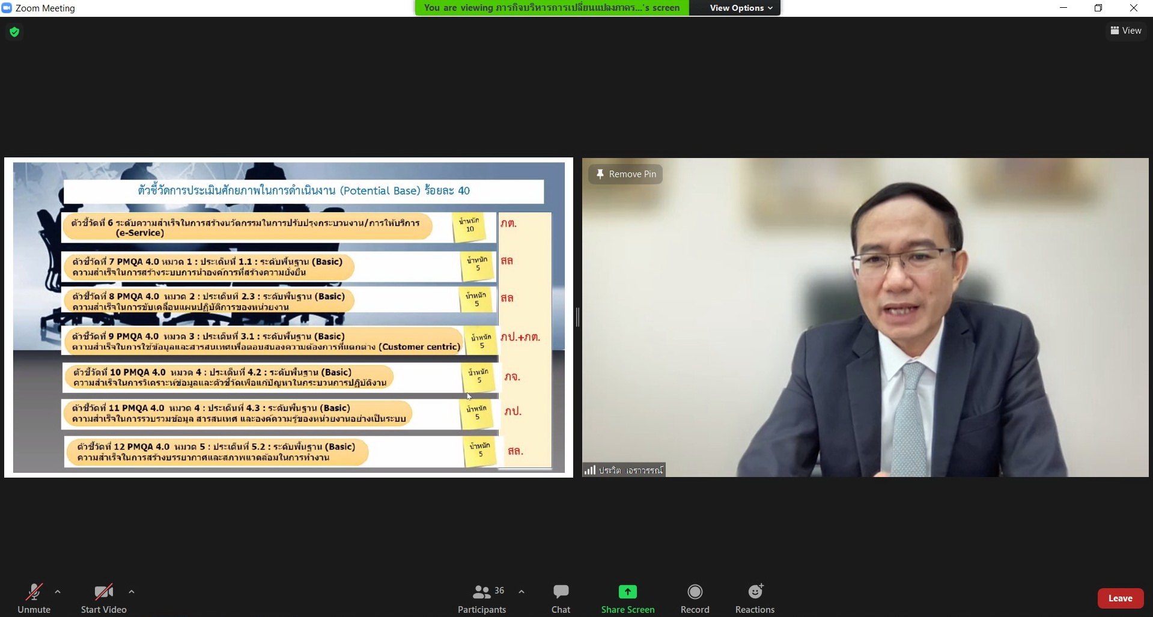The height and width of the screenshot is (617, 1153).
Task: Click the green encryption shield icon
Action: click(14, 32)
